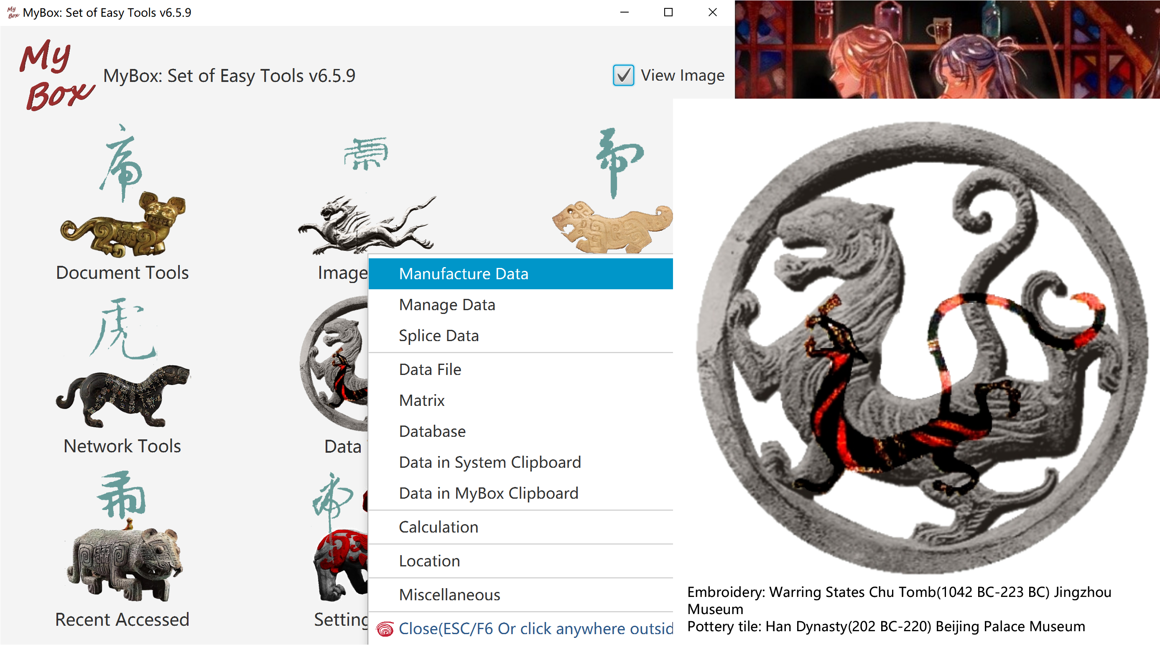Click the Document Tools label
Screen dimensions: 1160x645
click(122, 273)
